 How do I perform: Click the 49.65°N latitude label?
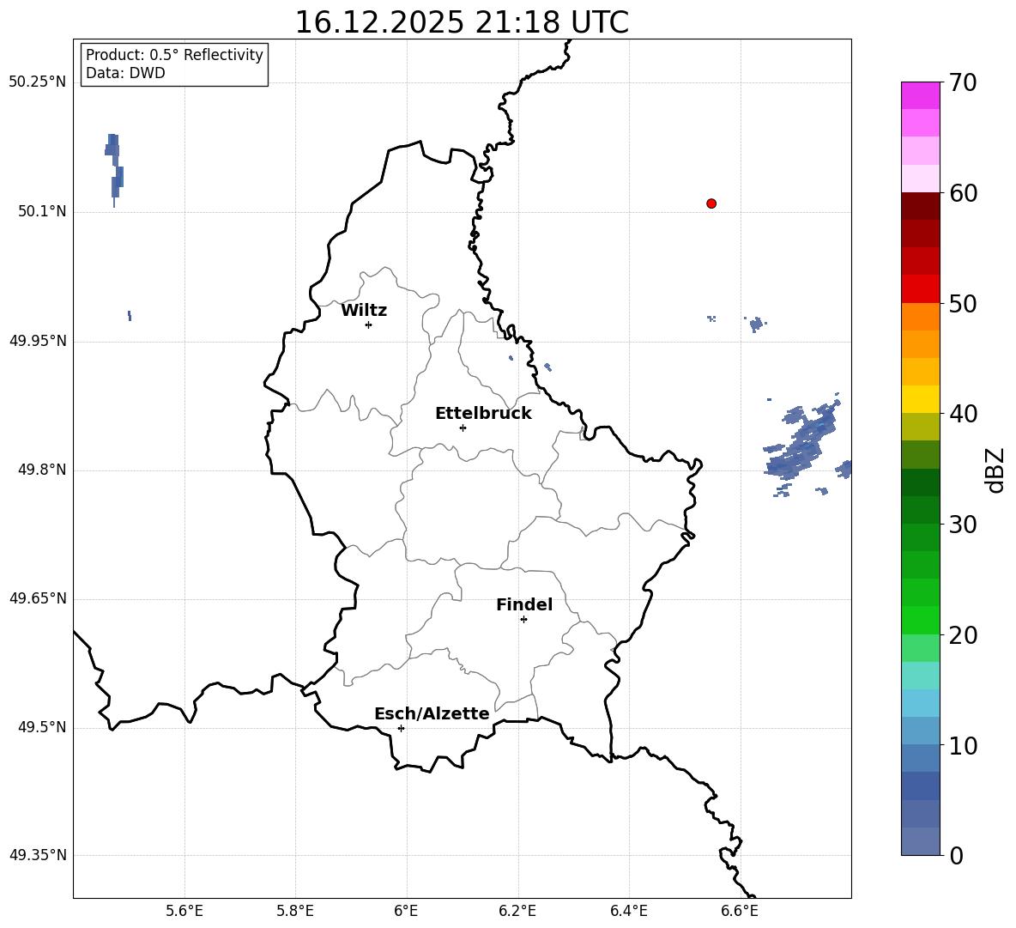[x=38, y=597]
